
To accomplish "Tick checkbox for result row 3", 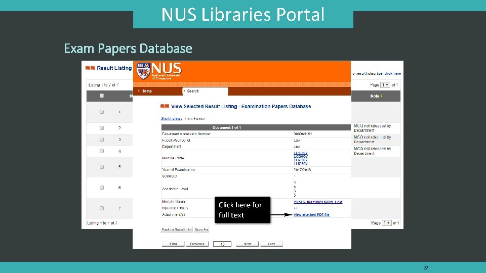I will coord(102,140).
